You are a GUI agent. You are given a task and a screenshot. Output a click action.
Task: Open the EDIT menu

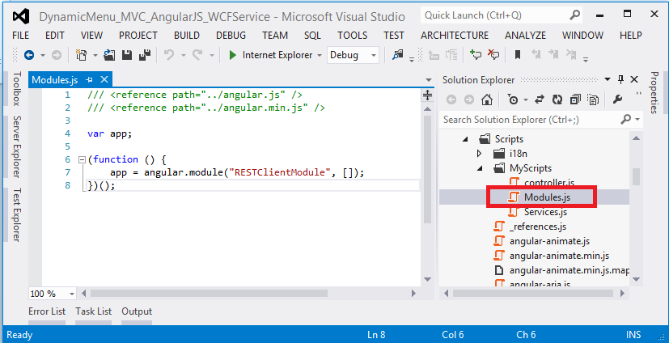(55, 36)
